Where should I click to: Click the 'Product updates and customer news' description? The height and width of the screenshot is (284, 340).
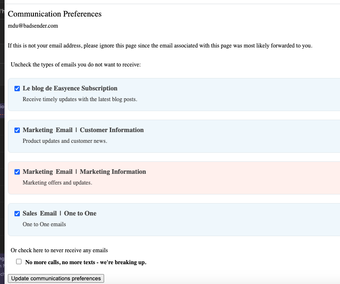tap(65, 141)
